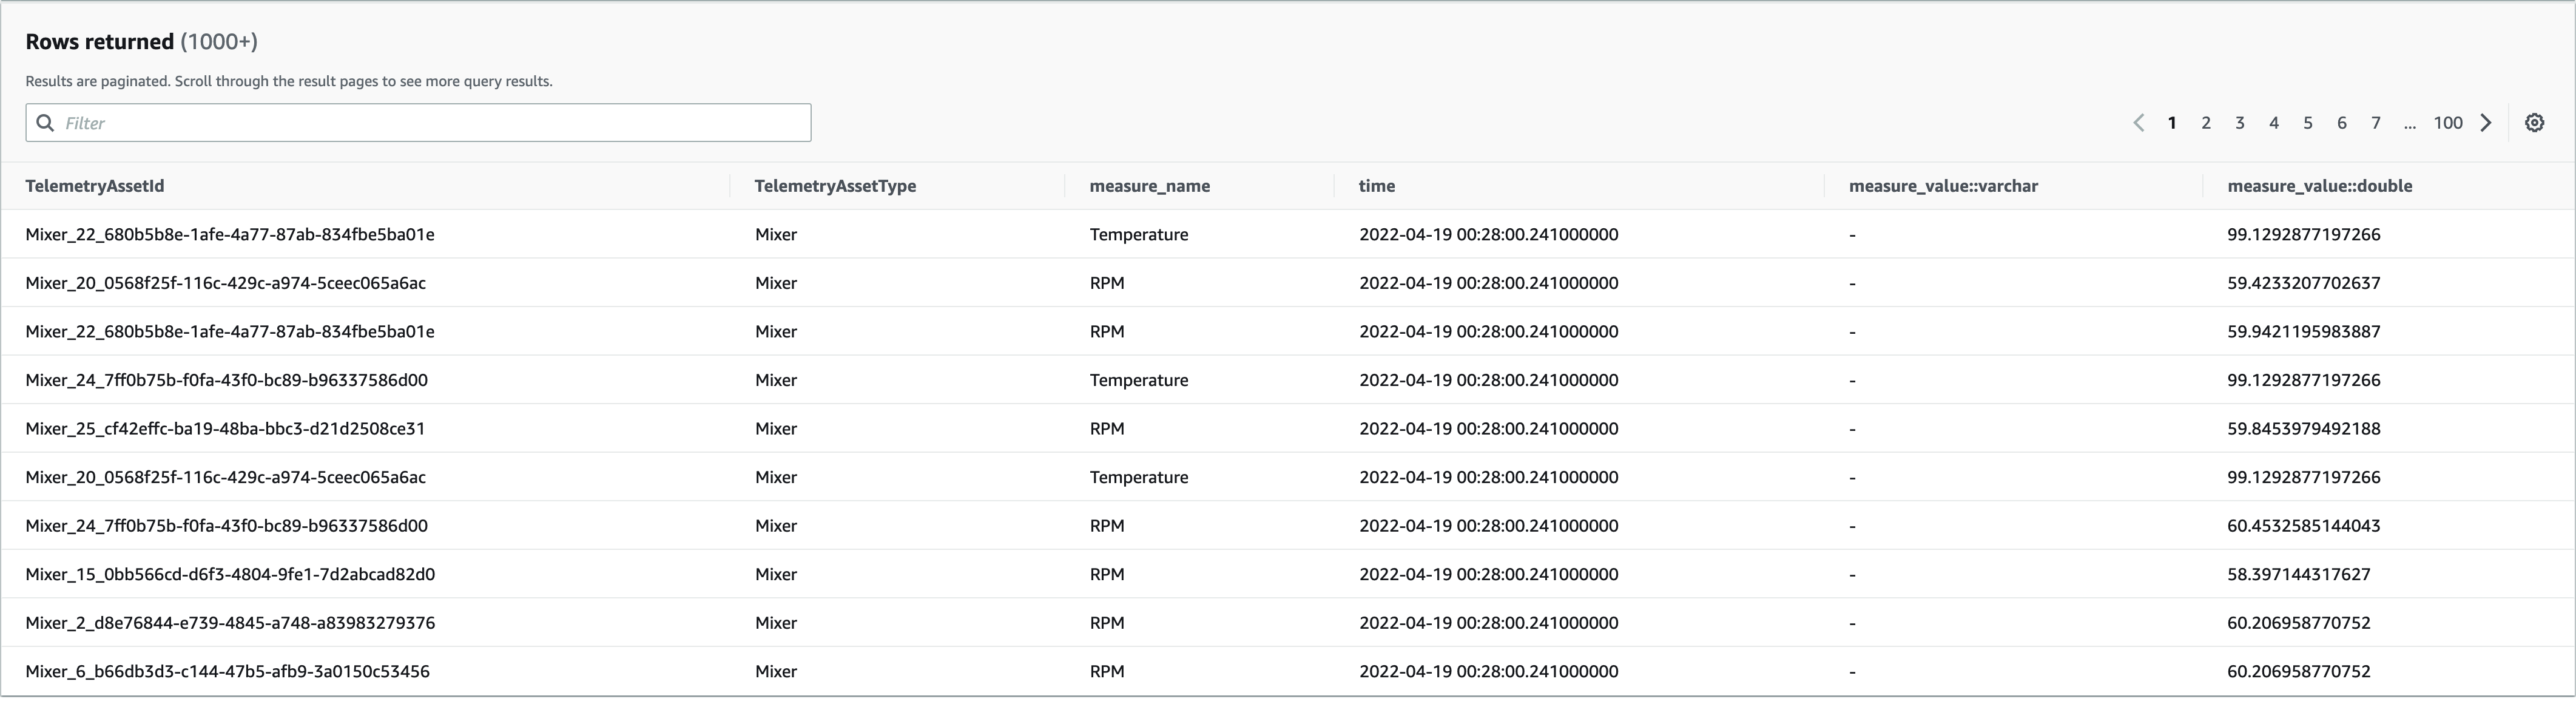
Task: Go to results page 2
Action: (x=2205, y=123)
